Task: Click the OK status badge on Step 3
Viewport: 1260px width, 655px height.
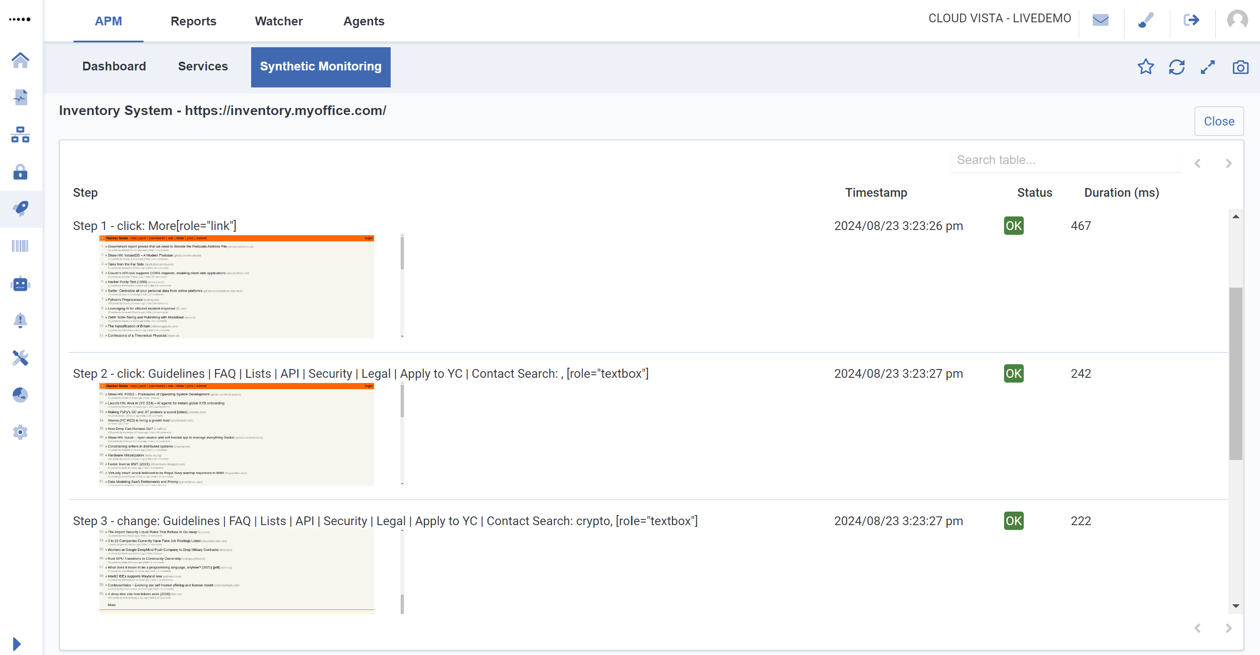Action: pyautogui.click(x=1013, y=521)
